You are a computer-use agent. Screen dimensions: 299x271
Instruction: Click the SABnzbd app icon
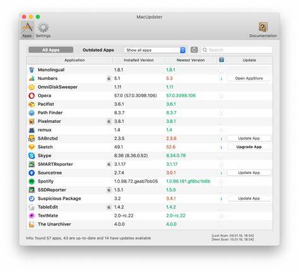pyautogui.click(x=32, y=139)
